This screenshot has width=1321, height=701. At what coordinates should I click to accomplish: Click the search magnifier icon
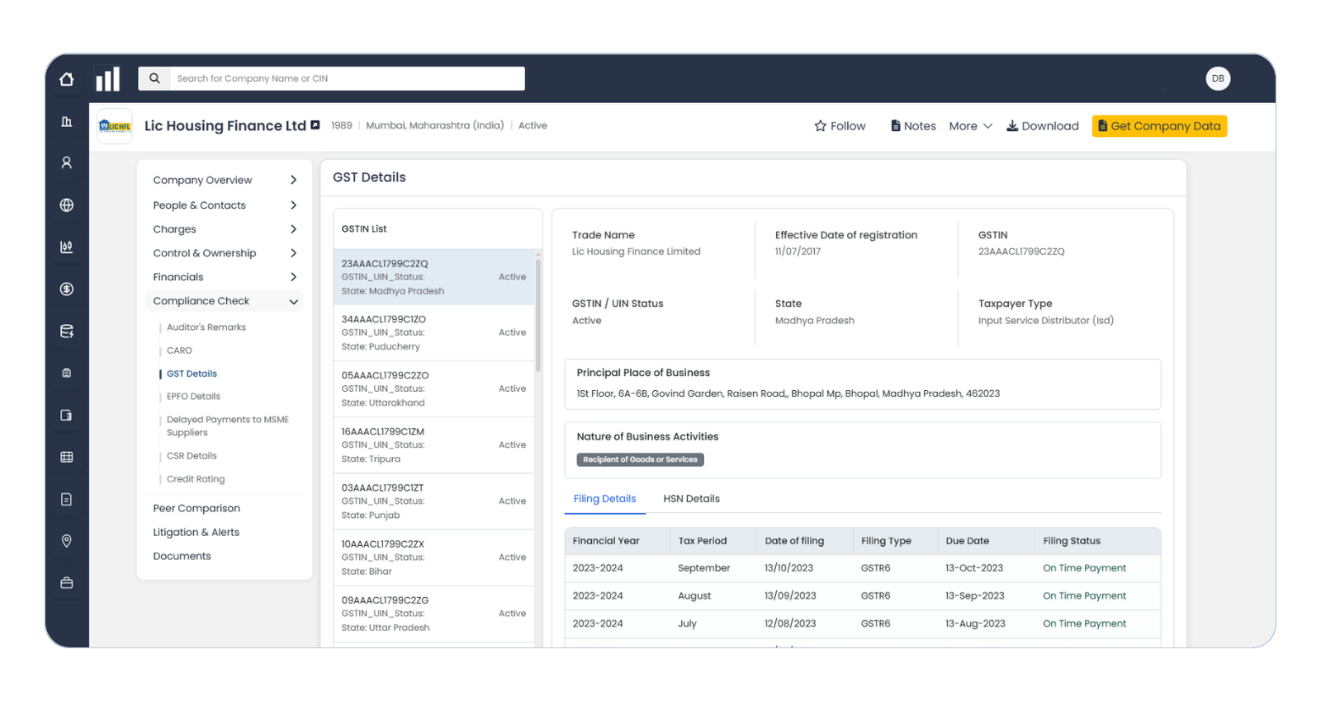tap(154, 78)
